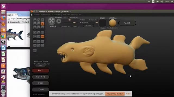This screenshot has width=174, height=97.
Task: Select the Pinch sculpting tool
Action: 39,28
